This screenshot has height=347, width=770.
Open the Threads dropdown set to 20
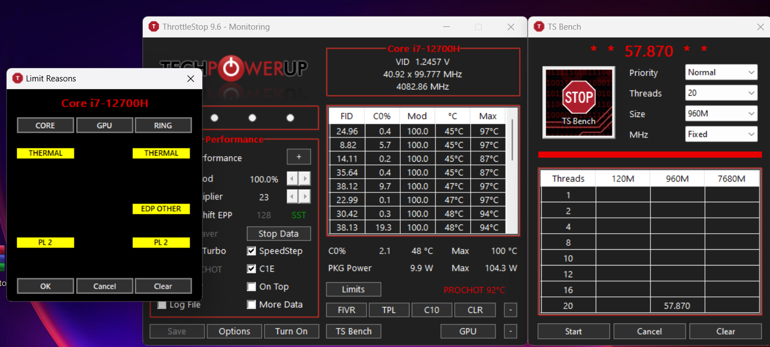pos(722,93)
